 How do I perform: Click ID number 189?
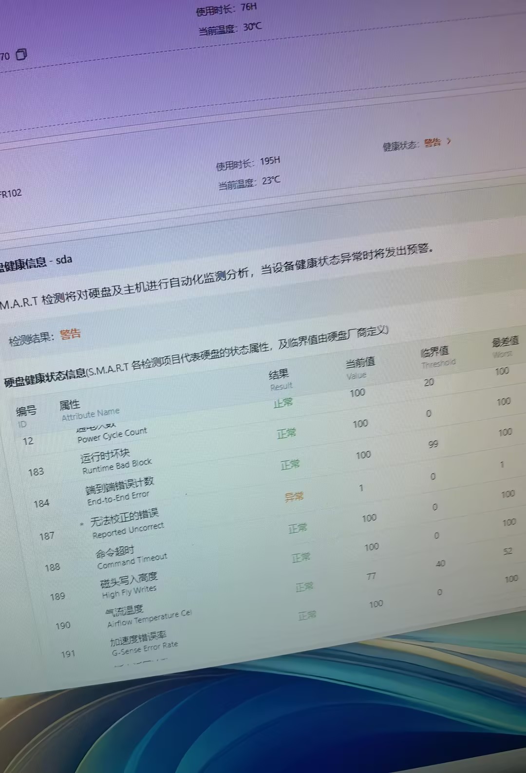(57, 596)
